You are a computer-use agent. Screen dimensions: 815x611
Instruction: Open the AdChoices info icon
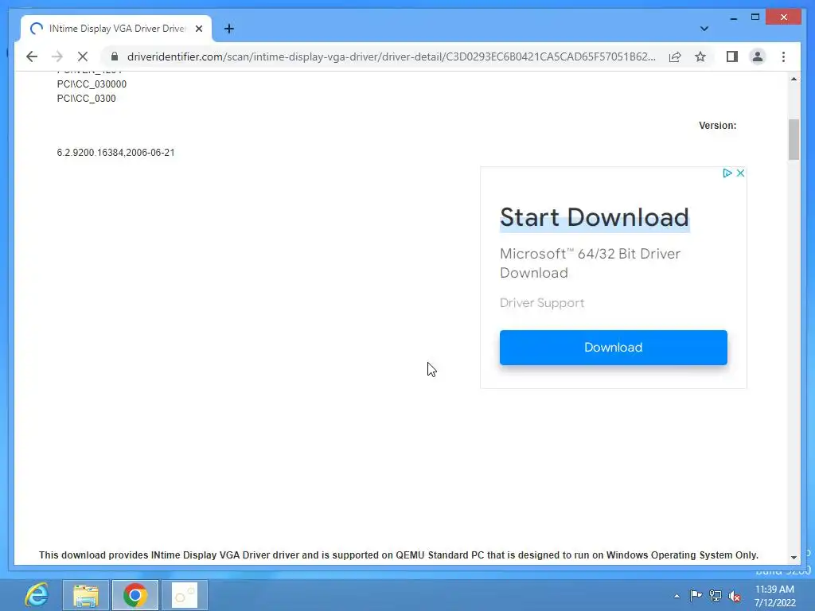point(727,173)
